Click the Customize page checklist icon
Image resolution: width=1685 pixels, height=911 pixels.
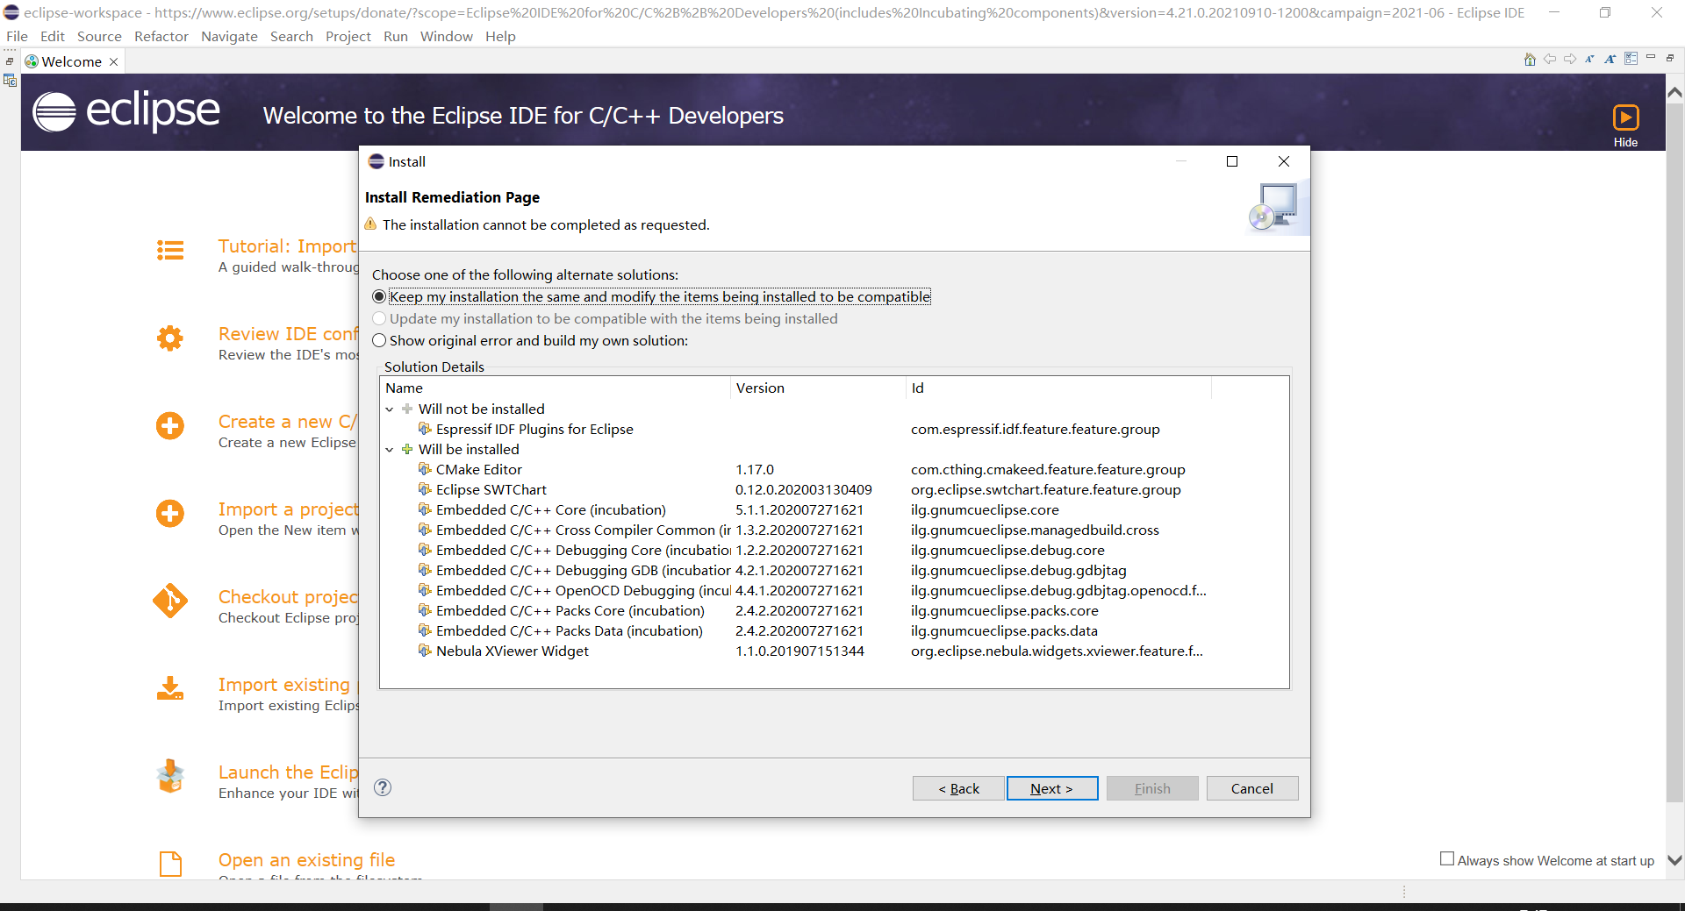pyautogui.click(x=1631, y=59)
